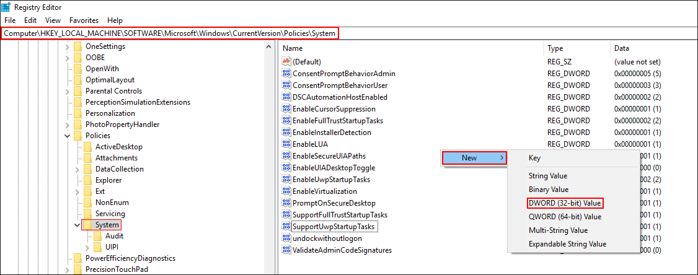Click the EnableFullTrustStartupTasks DWORD icon
Image resolution: width=698 pixels, height=275 pixels.
[286, 121]
